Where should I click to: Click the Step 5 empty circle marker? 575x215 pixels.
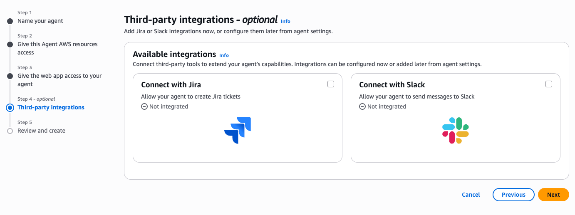pyautogui.click(x=10, y=131)
